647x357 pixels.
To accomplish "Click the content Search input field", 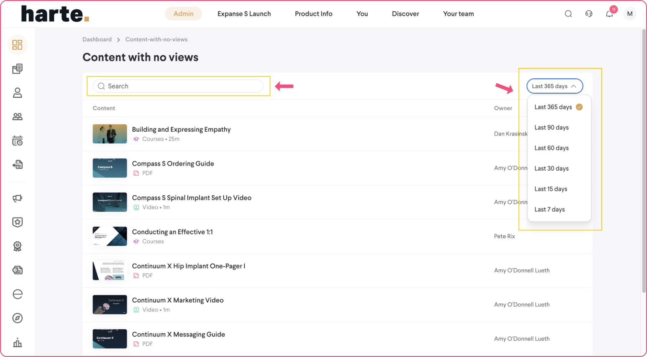I will click(x=178, y=86).
